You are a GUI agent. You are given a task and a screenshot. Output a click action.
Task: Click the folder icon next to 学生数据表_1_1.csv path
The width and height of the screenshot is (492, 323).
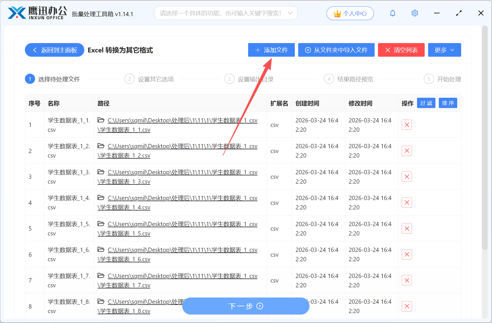click(101, 120)
